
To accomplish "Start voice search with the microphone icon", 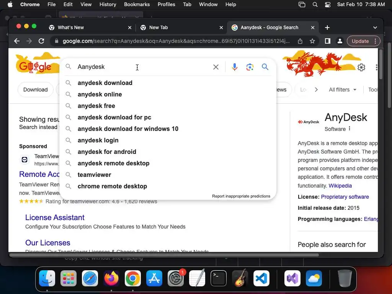I will (235, 67).
